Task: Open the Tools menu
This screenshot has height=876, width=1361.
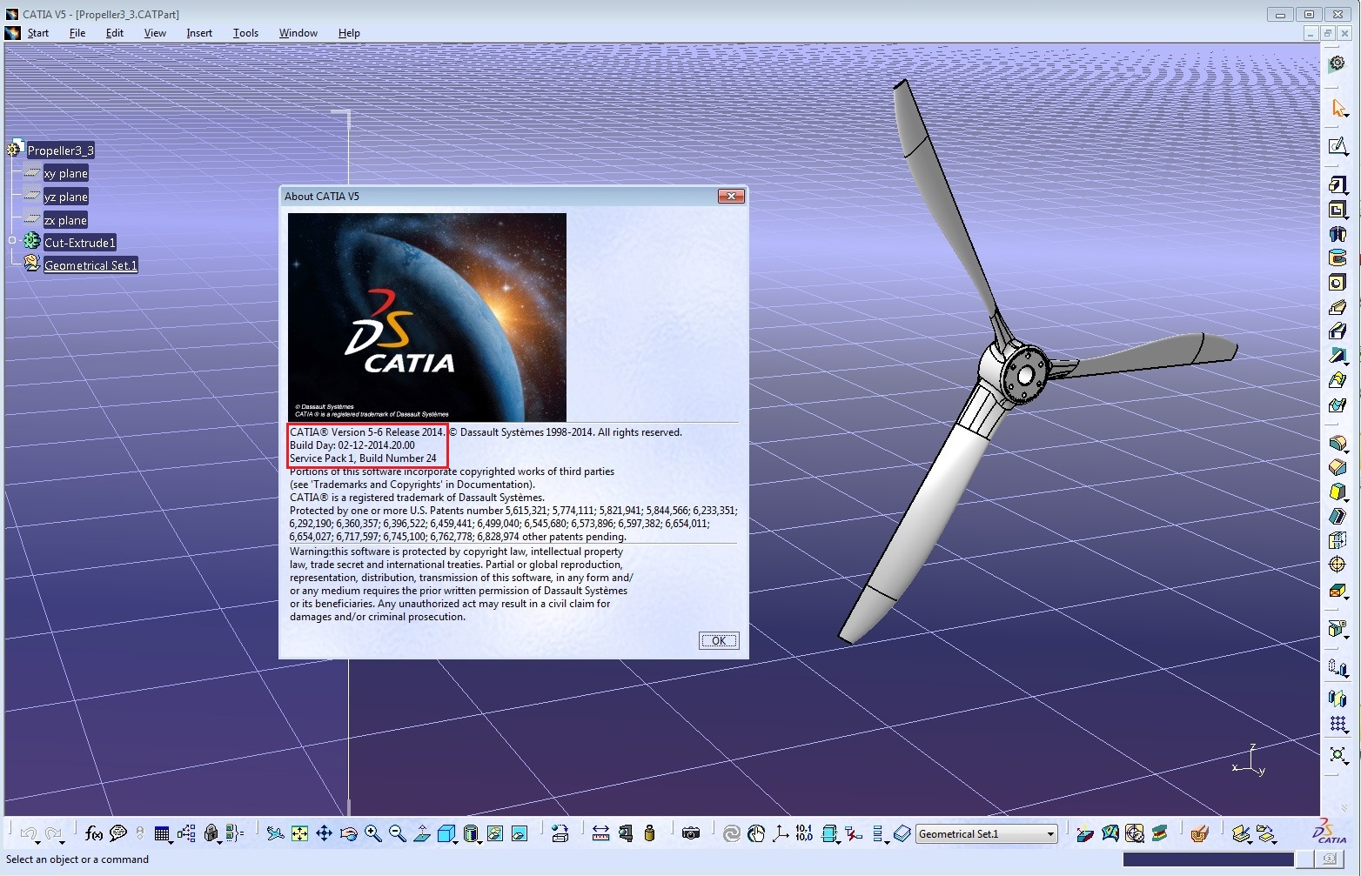Action: [245, 33]
